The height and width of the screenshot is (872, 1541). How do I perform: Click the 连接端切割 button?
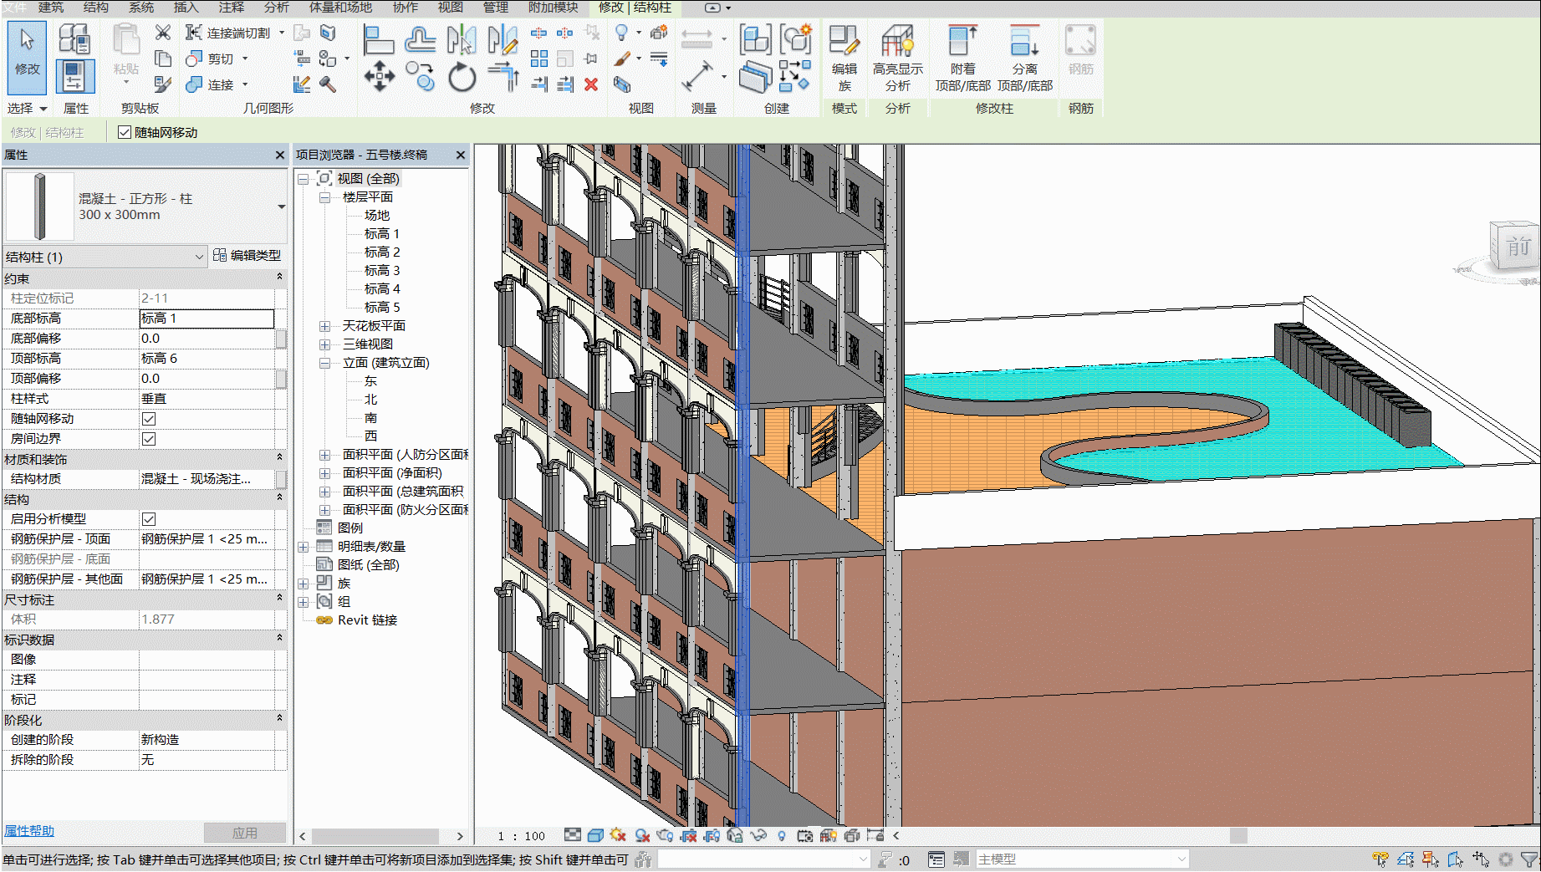(228, 33)
